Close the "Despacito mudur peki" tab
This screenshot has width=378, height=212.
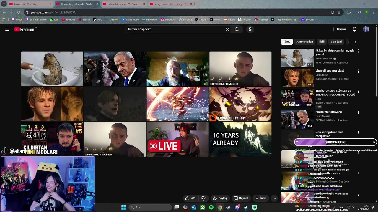tap(97, 4)
